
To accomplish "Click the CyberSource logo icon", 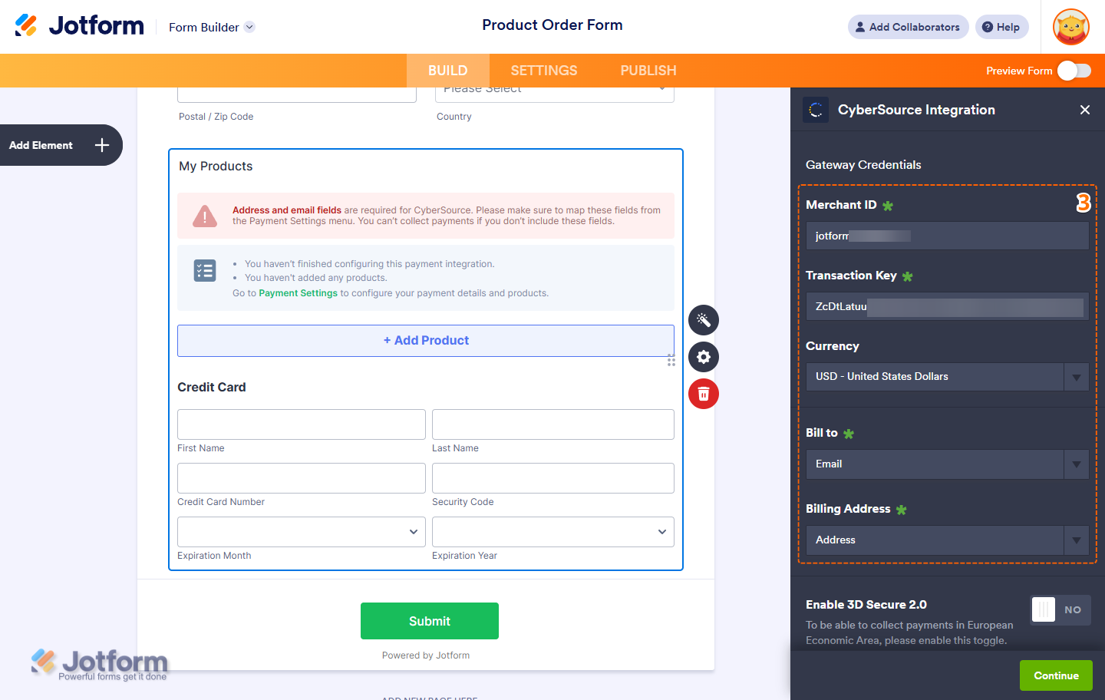I will (x=816, y=110).
